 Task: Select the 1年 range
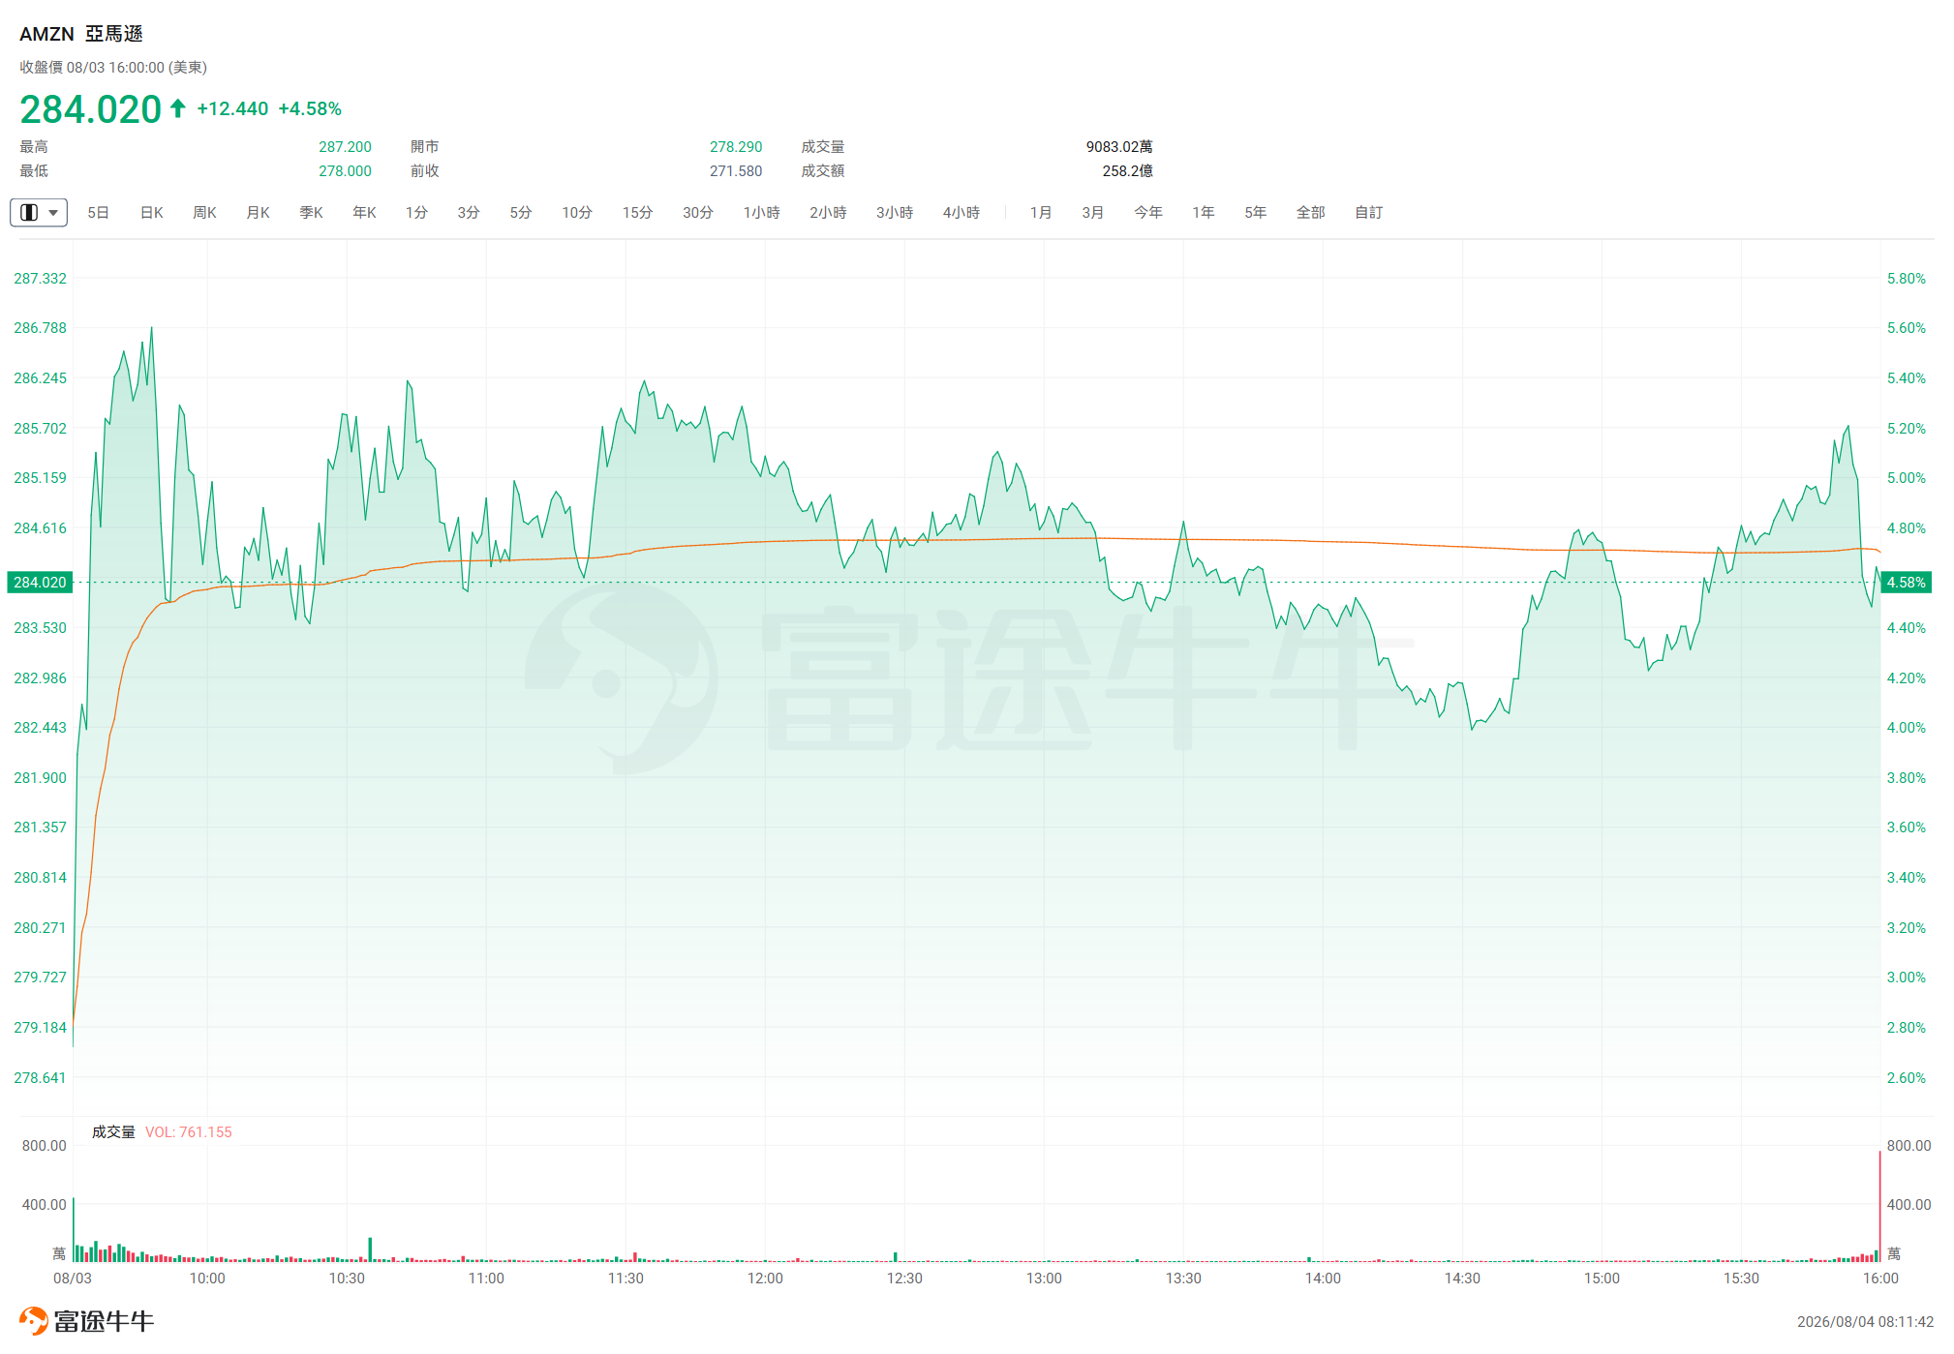pos(1204,212)
